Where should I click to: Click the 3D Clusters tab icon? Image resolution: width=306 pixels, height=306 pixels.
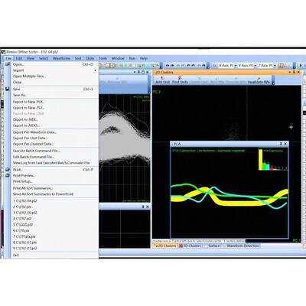click(x=181, y=246)
